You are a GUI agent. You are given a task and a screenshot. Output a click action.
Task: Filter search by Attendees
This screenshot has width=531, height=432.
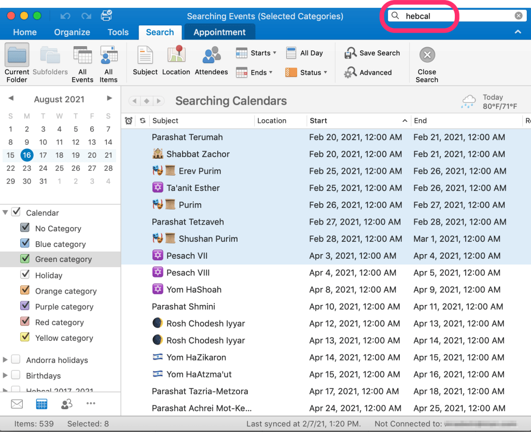[x=211, y=59]
